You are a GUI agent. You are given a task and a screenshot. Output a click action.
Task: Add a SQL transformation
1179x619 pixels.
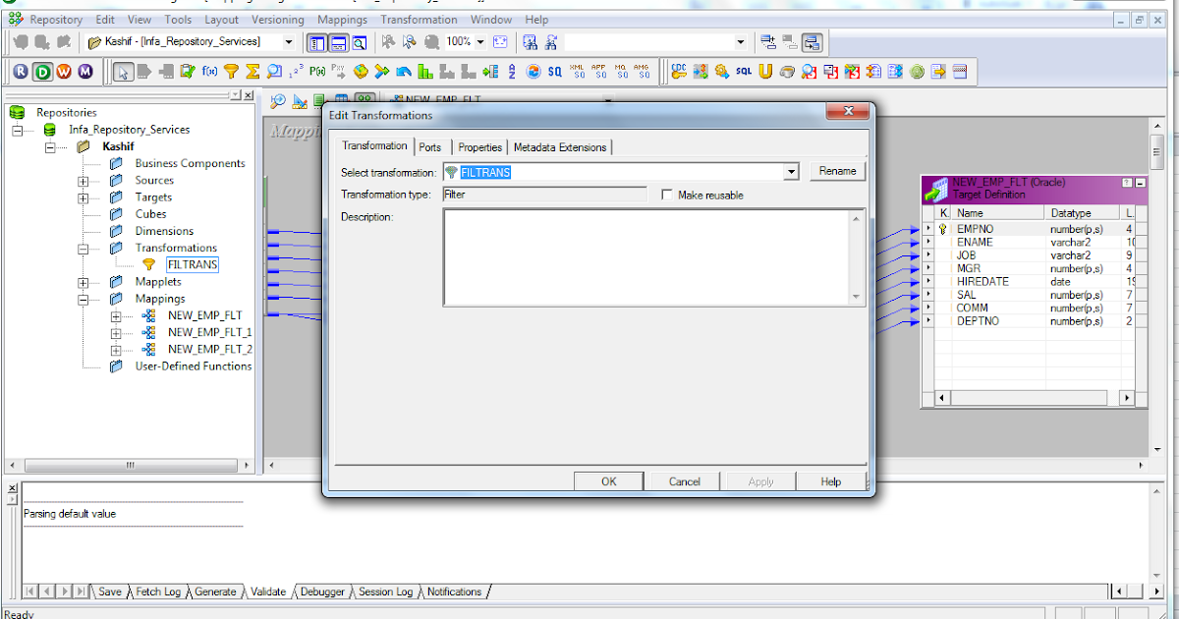tap(743, 71)
